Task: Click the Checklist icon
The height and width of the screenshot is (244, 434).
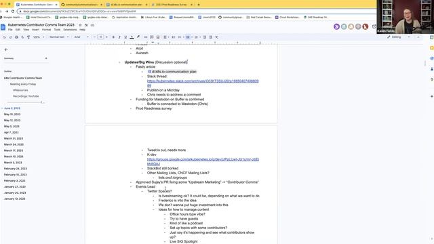Action: (x=180, y=37)
